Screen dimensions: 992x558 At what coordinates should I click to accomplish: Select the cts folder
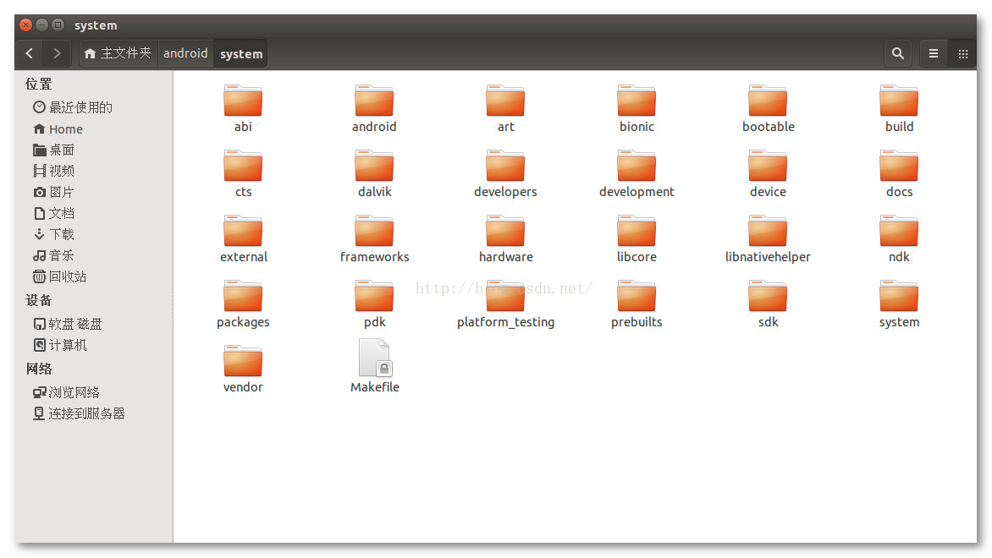[243, 174]
